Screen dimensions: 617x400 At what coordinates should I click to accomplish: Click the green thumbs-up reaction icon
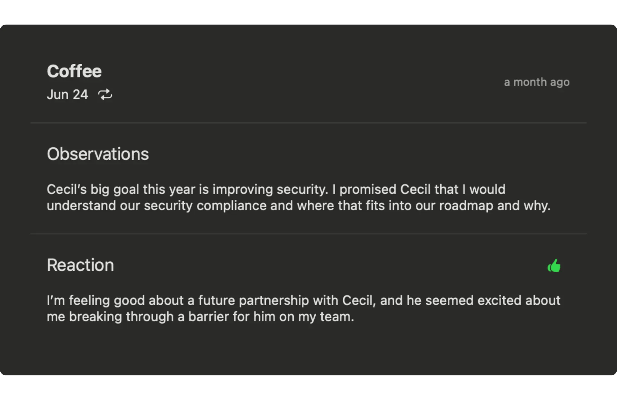point(554,266)
